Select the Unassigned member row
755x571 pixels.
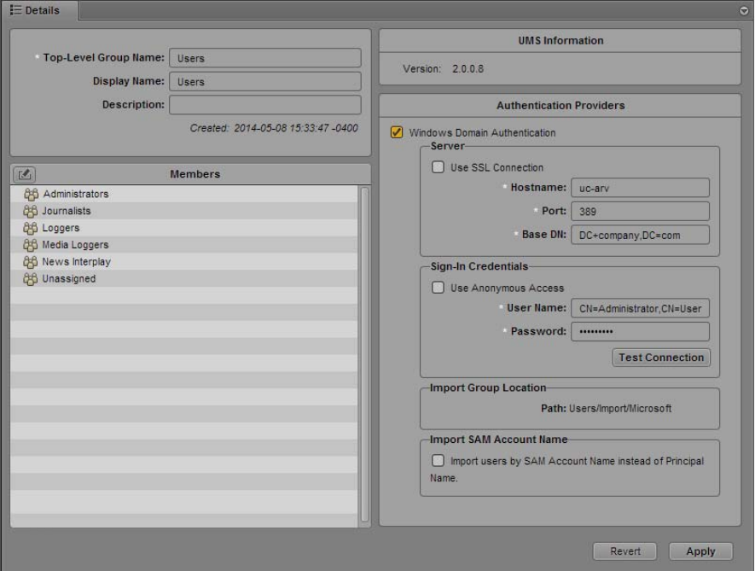click(x=184, y=279)
